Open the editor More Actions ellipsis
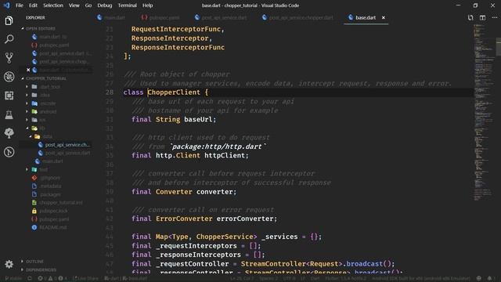This screenshot has height=282, width=501. click(494, 17)
